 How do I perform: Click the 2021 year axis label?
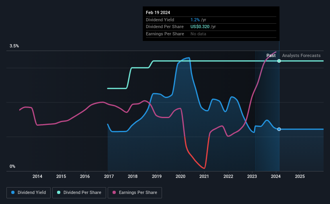(204, 176)
